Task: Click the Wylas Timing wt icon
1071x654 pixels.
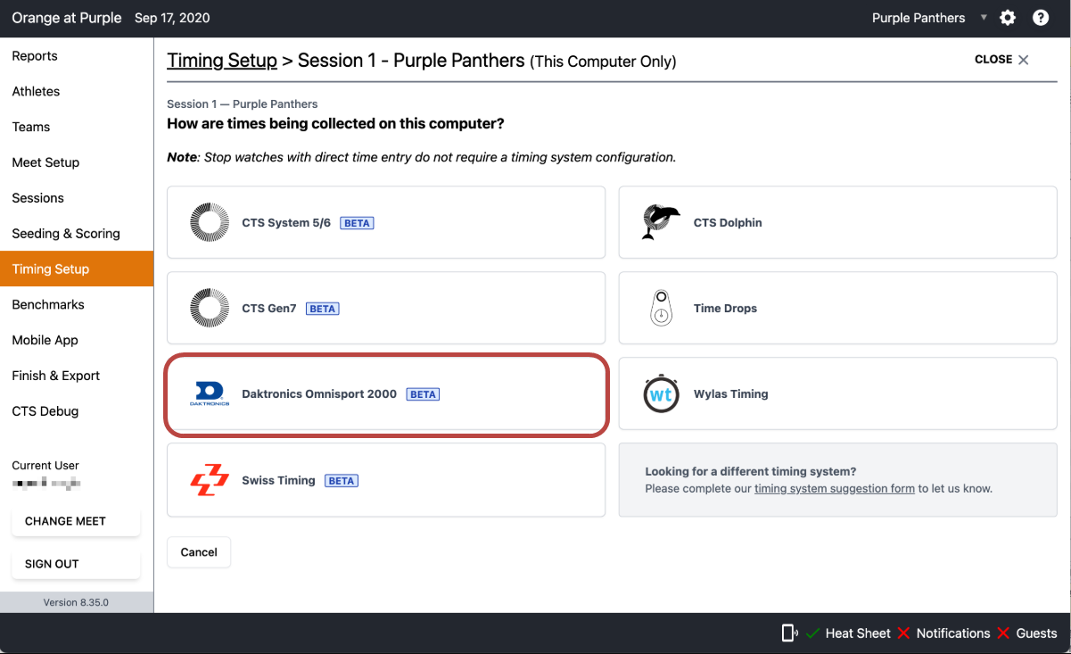Action: tap(661, 394)
